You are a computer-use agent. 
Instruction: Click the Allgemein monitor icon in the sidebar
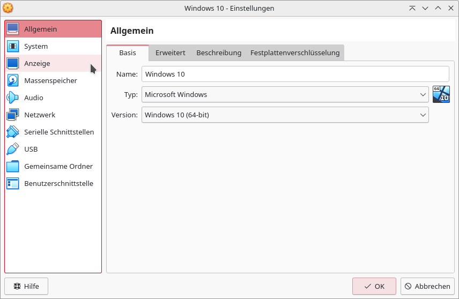coord(13,29)
